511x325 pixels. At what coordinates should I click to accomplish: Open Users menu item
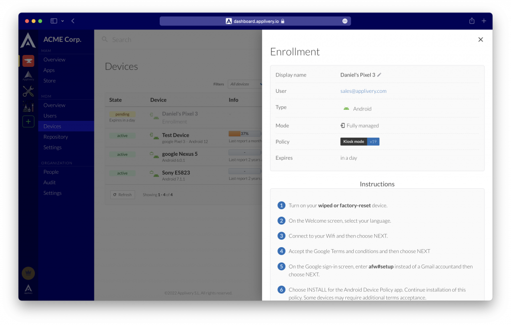pos(50,116)
